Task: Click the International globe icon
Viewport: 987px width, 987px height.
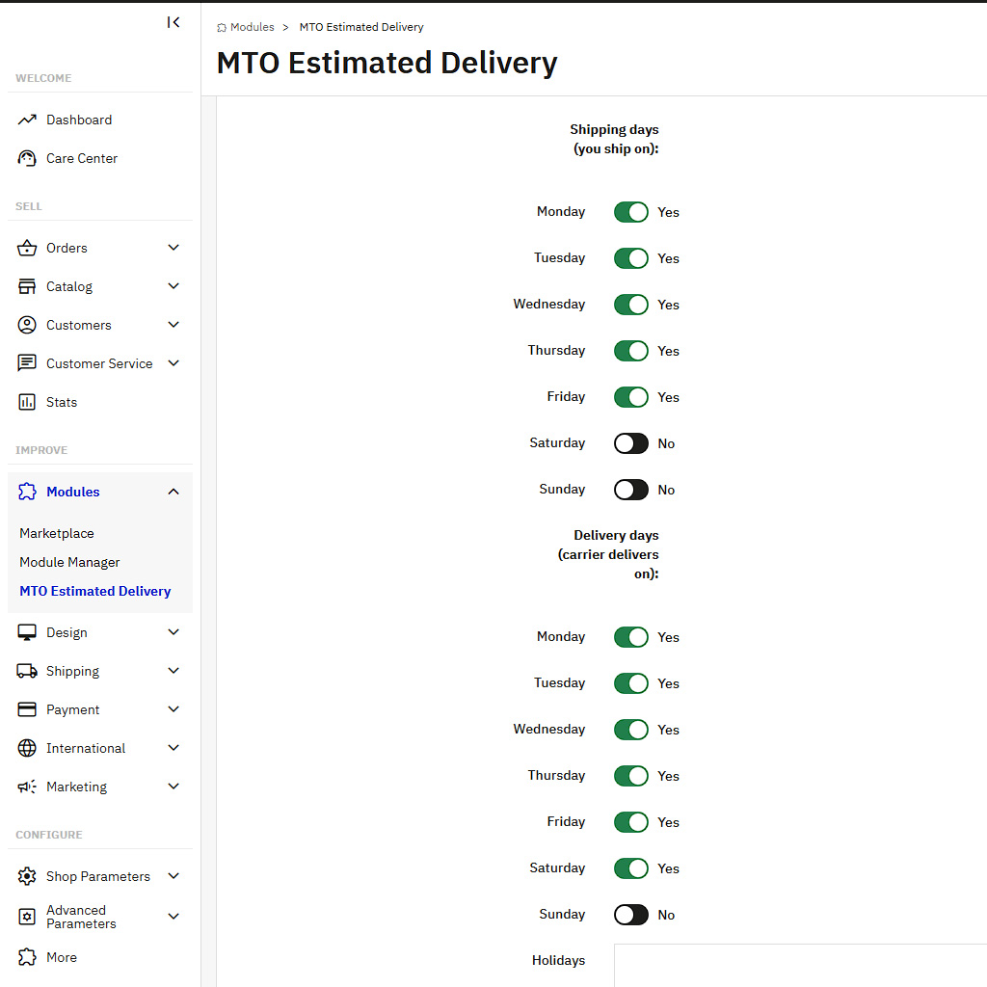Action: 27,748
